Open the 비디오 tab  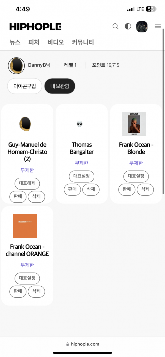(56, 42)
